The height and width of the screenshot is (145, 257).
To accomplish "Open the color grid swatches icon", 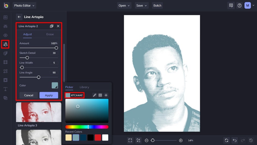I will point(100,95).
